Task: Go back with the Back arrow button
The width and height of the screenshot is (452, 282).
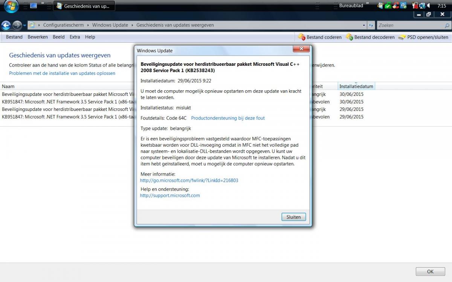Action: click(6, 25)
